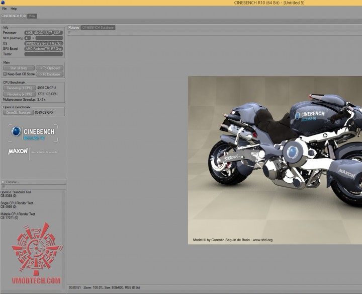This screenshot has width=362, height=294.
Task: Click the grip handle below Pictures tab
Action: [70, 33]
